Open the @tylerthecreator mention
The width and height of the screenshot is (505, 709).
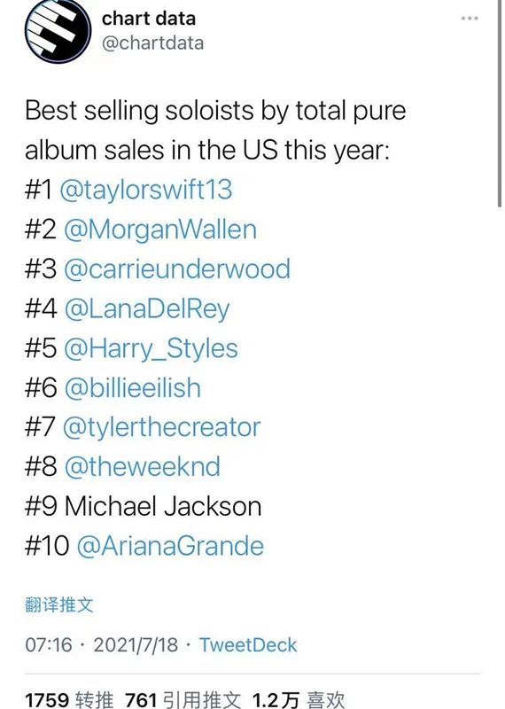pos(162,428)
